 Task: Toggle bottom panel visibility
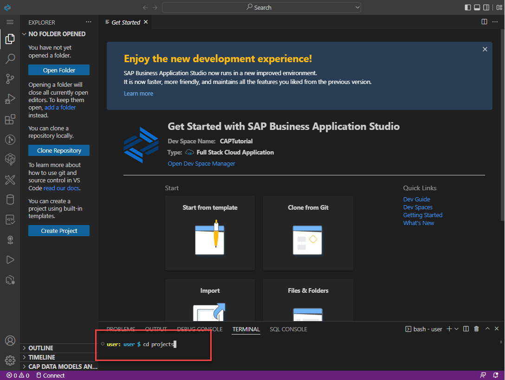tap(477, 7)
